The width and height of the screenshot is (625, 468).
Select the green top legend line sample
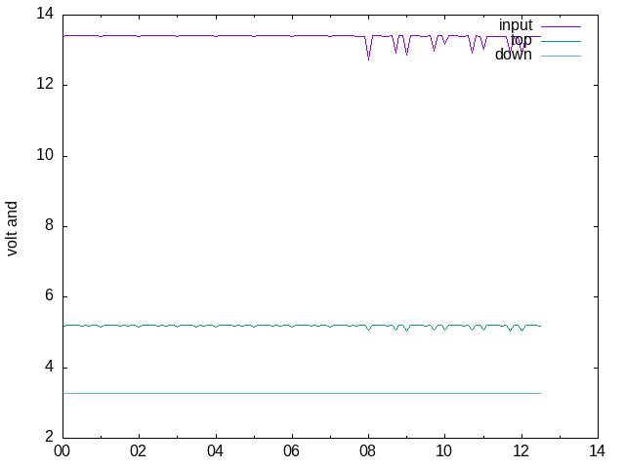[x=561, y=40]
